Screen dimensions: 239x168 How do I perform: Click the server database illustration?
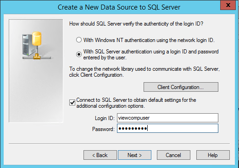point(36,45)
